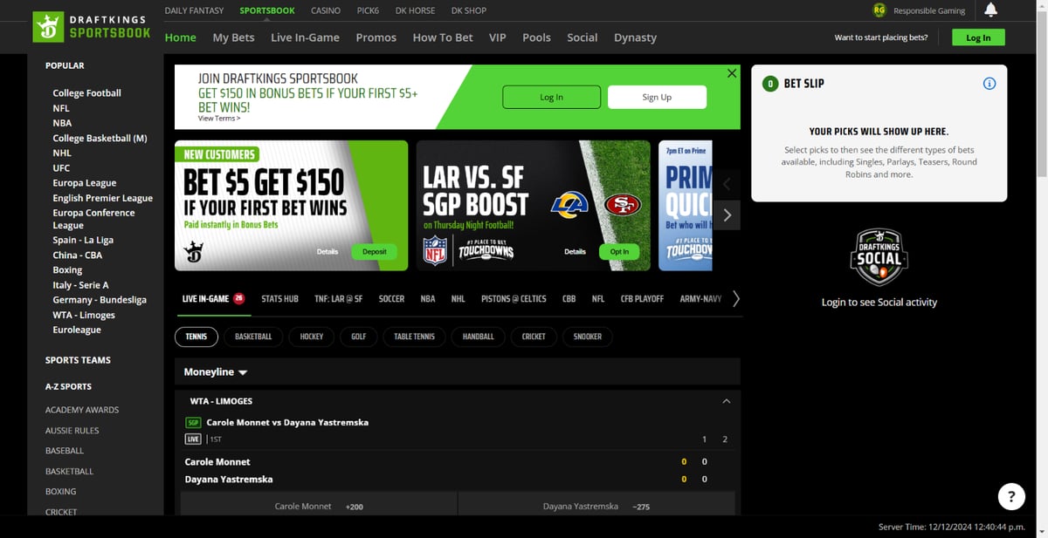
Task: Click Log In button in promo banner
Action: pos(552,97)
